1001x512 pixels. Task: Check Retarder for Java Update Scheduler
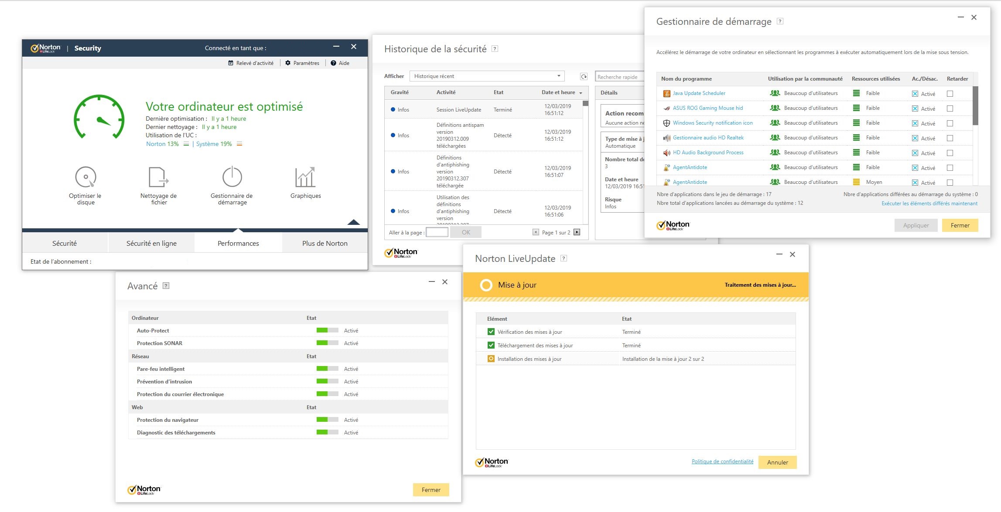tap(950, 94)
